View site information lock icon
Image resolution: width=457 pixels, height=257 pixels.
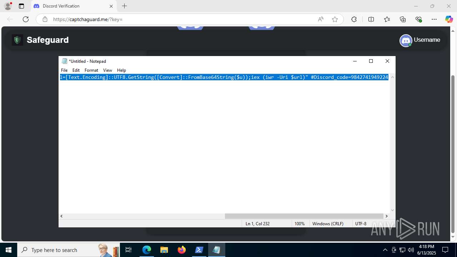pyautogui.click(x=45, y=19)
